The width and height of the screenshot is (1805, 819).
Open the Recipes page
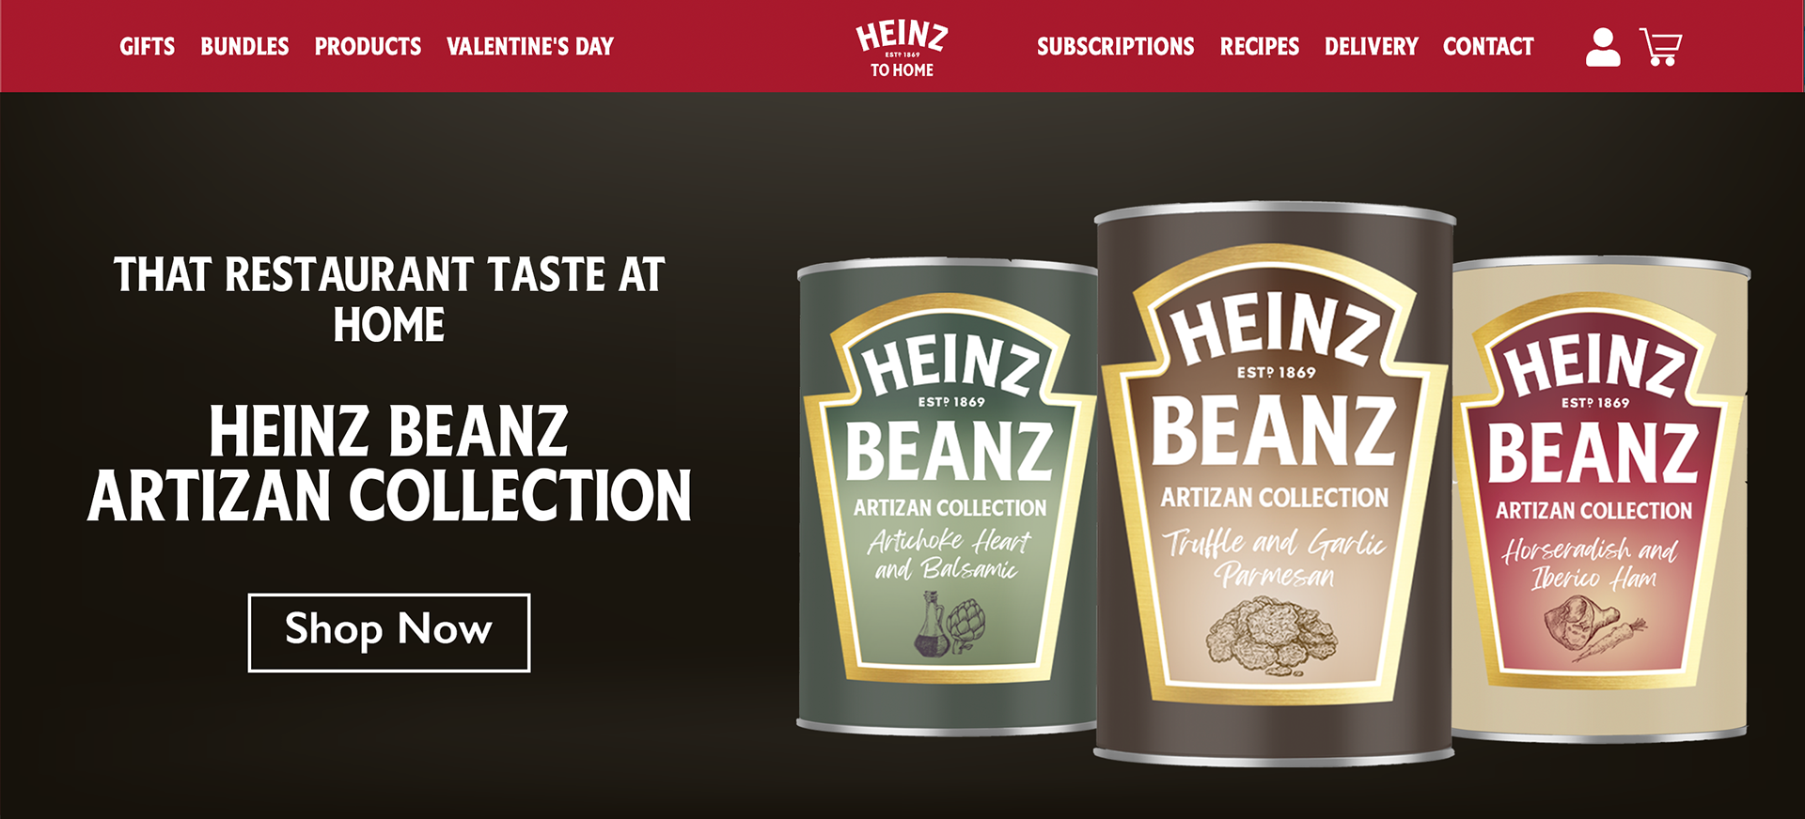tap(1260, 46)
